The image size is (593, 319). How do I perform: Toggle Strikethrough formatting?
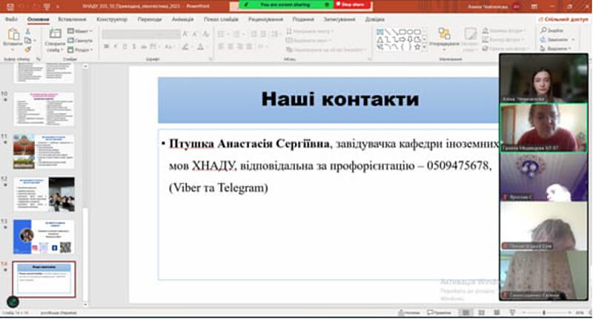point(144,47)
